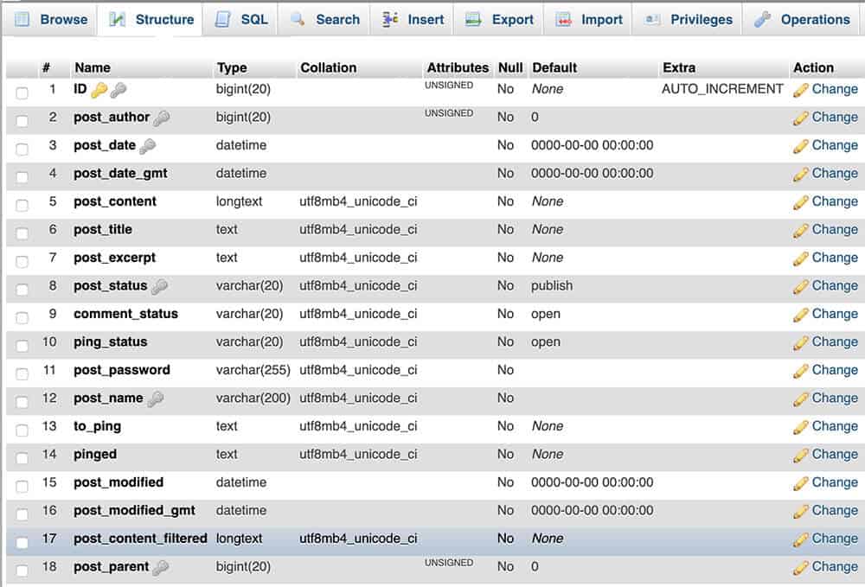Click the Collation column header
This screenshot has width=865, height=587.
coord(328,67)
